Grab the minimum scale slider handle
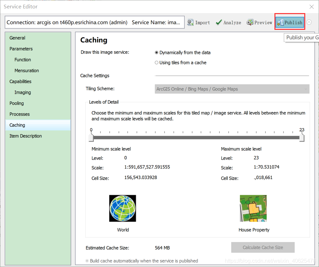 pyautogui.click(x=91, y=137)
